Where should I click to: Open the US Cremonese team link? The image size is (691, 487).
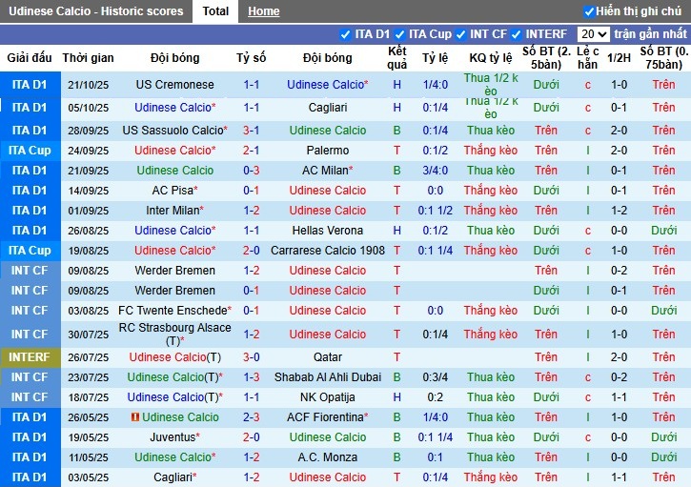[175, 85]
